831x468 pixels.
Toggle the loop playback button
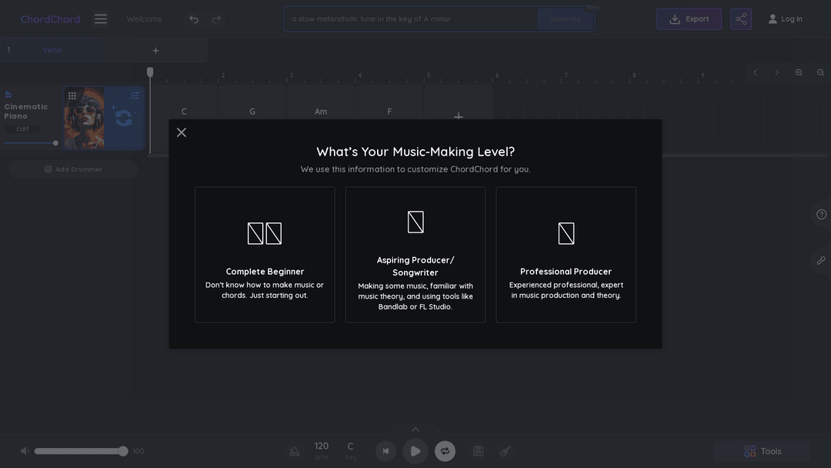click(x=445, y=451)
